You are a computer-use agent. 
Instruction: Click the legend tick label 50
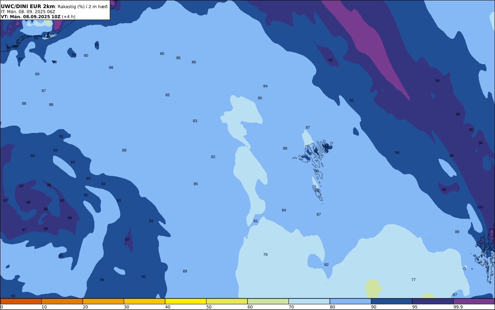pyautogui.click(x=209, y=307)
